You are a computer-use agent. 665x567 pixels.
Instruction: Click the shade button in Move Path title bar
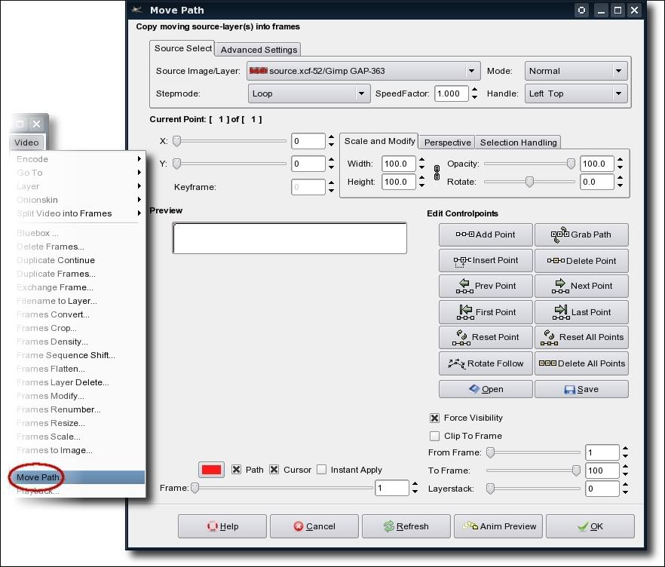pos(581,10)
